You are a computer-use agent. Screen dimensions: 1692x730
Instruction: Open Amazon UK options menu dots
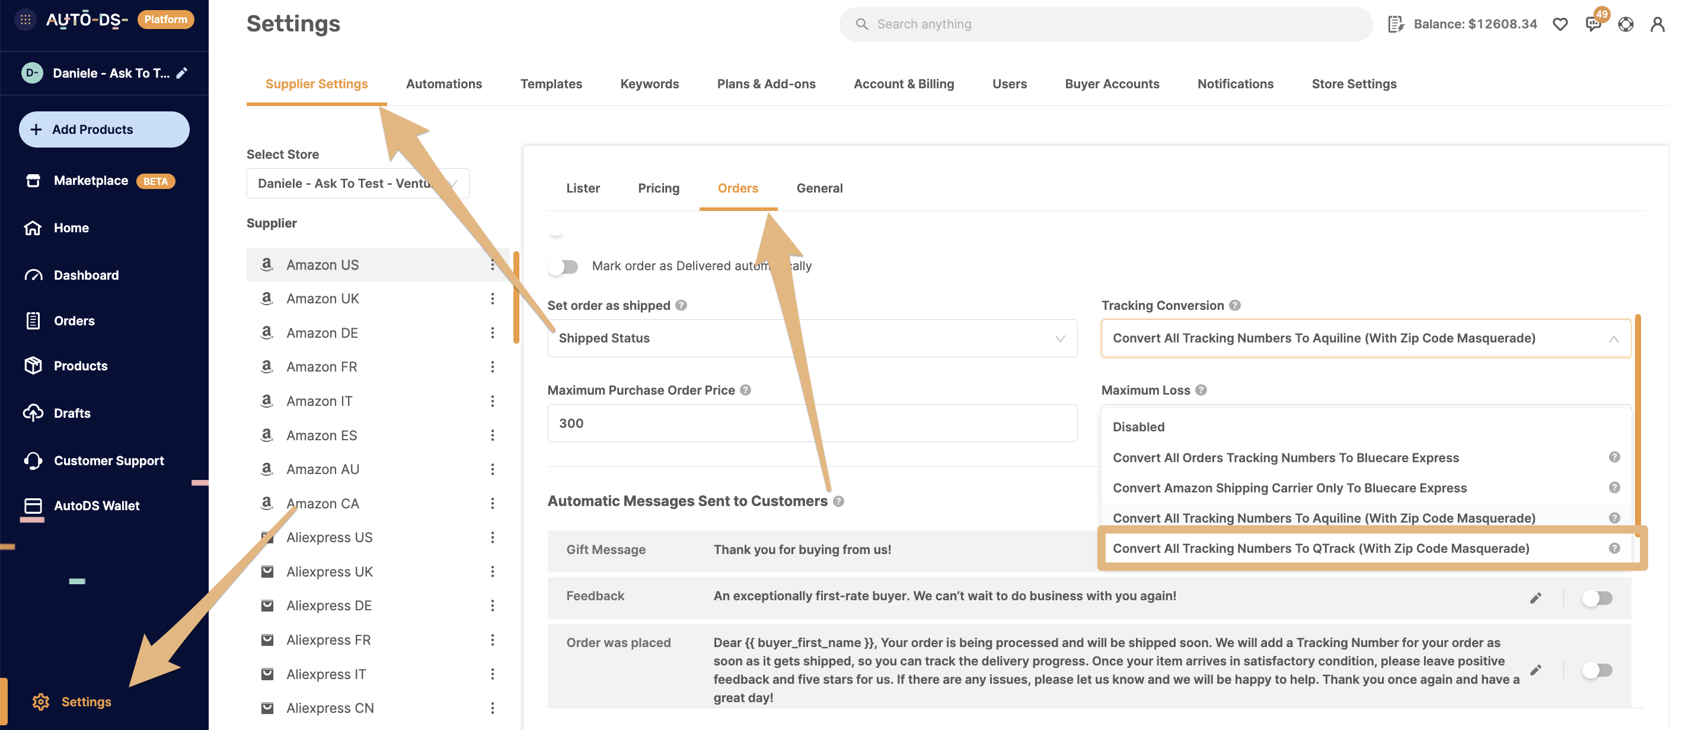coord(492,299)
